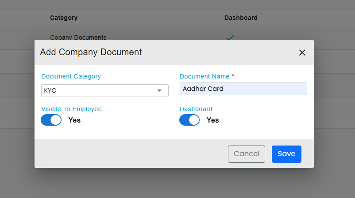Click the Document Name field label
Image resolution: width=355 pixels, height=198 pixels.
205,76
